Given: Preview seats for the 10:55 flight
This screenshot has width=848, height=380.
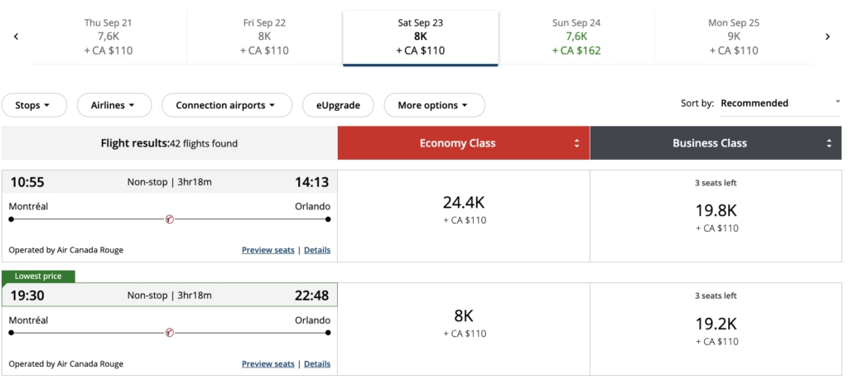Looking at the screenshot, I should coord(267,250).
